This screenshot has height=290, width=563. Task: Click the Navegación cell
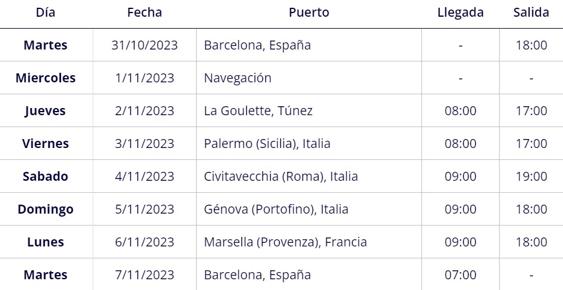click(238, 78)
